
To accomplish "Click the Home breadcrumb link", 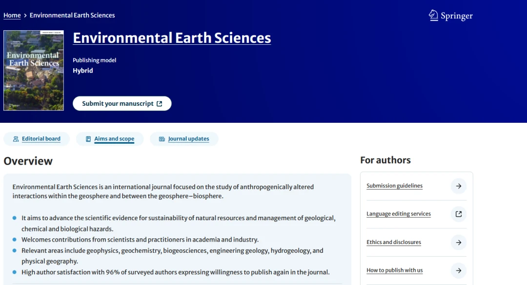I will [12, 15].
